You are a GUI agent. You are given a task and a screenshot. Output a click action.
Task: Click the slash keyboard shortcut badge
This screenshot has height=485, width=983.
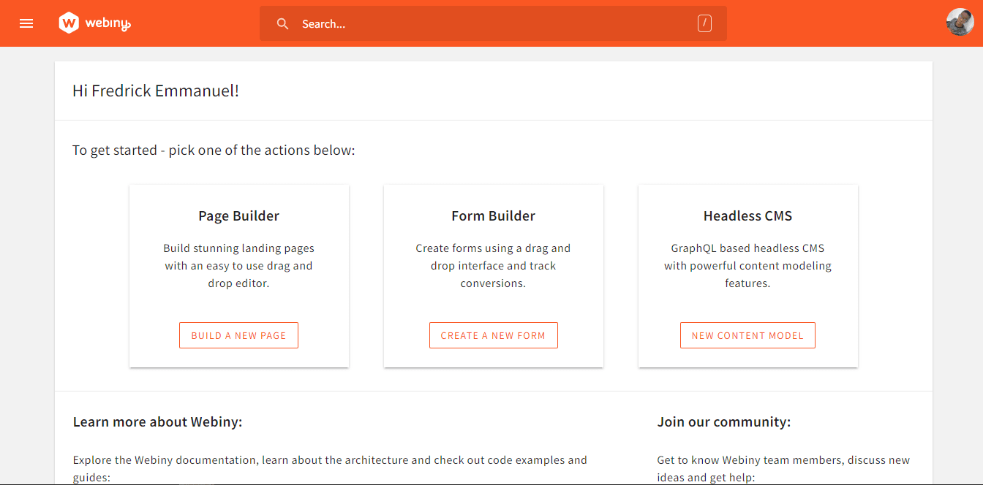[x=704, y=23]
